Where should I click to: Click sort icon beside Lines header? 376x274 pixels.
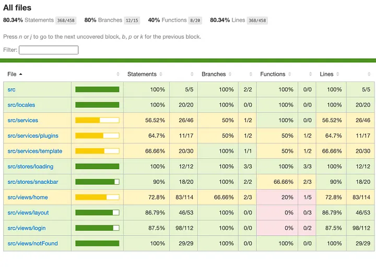338,74
